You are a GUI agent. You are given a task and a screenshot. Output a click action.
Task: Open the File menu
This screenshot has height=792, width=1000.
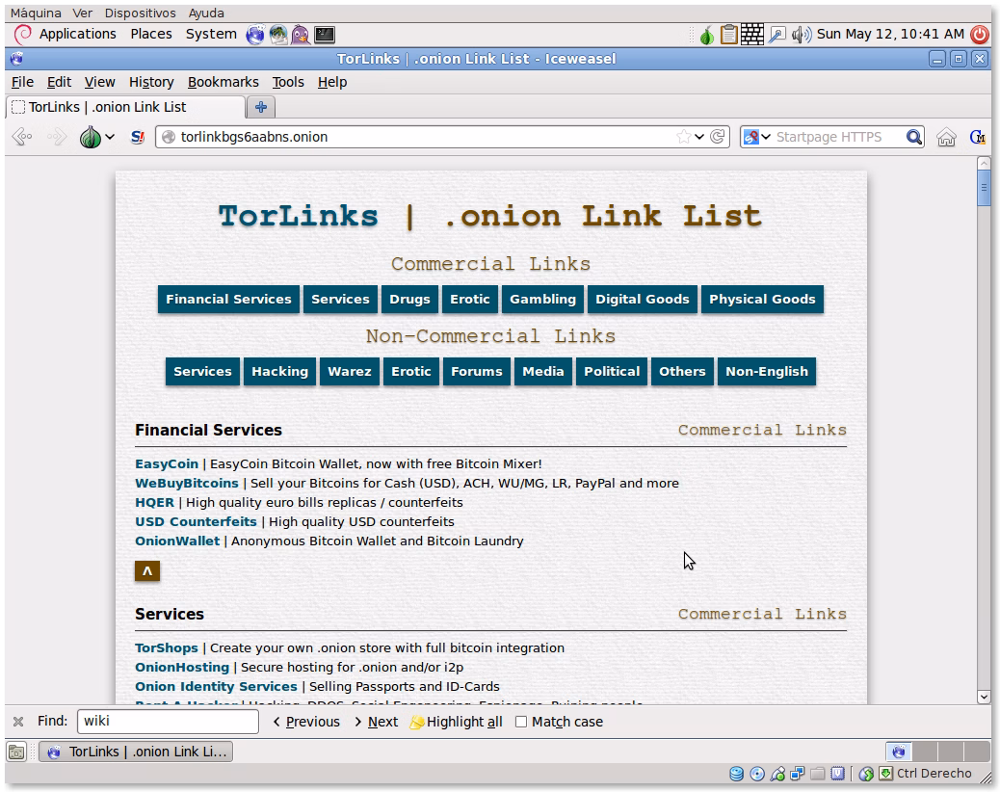point(22,82)
